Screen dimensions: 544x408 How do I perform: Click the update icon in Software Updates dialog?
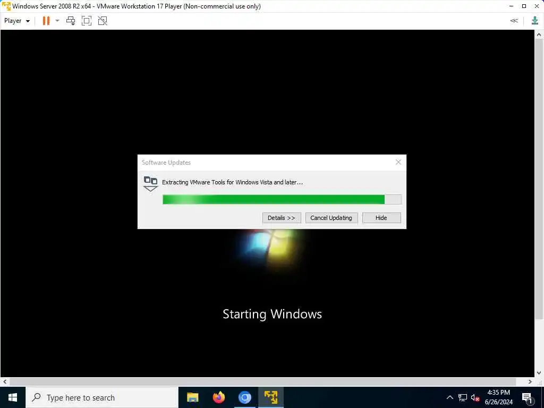pos(150,183)
